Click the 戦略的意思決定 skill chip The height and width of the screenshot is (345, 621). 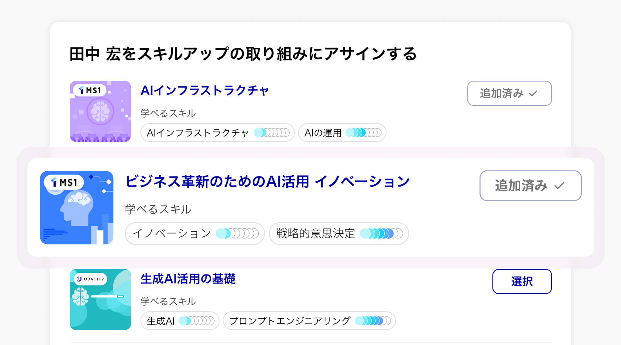pyautogui.click(x=339, y=233)
